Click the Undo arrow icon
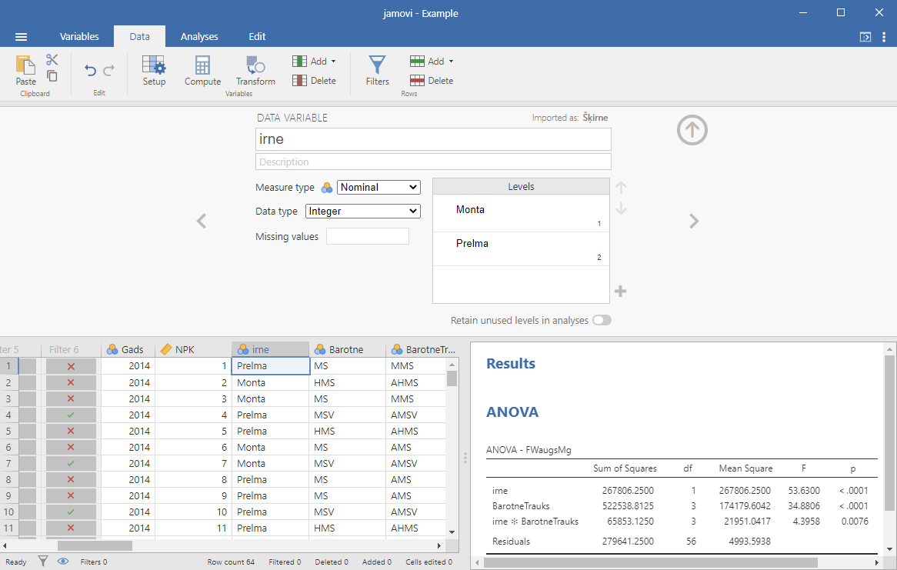 coord(90,71)
